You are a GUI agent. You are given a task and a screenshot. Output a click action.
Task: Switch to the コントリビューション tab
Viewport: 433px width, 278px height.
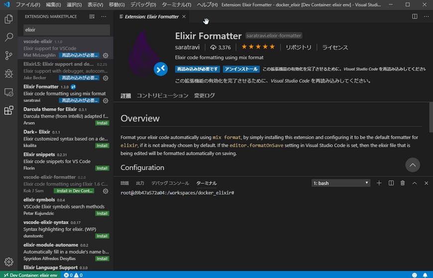162,96
